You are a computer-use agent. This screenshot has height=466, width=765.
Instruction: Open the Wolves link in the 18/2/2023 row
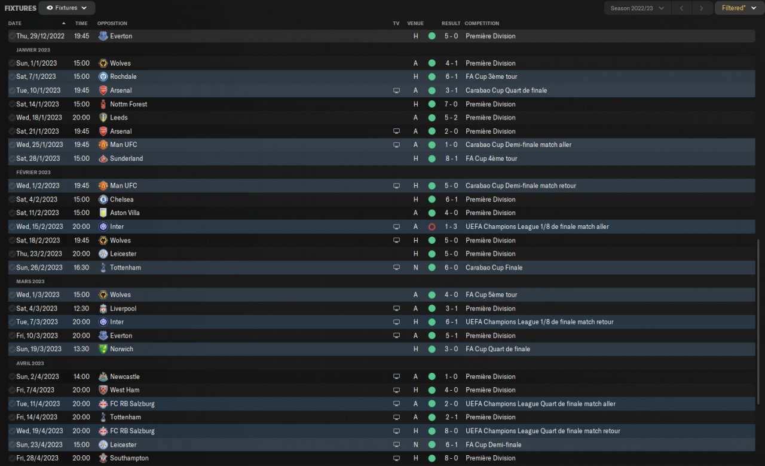120,240
